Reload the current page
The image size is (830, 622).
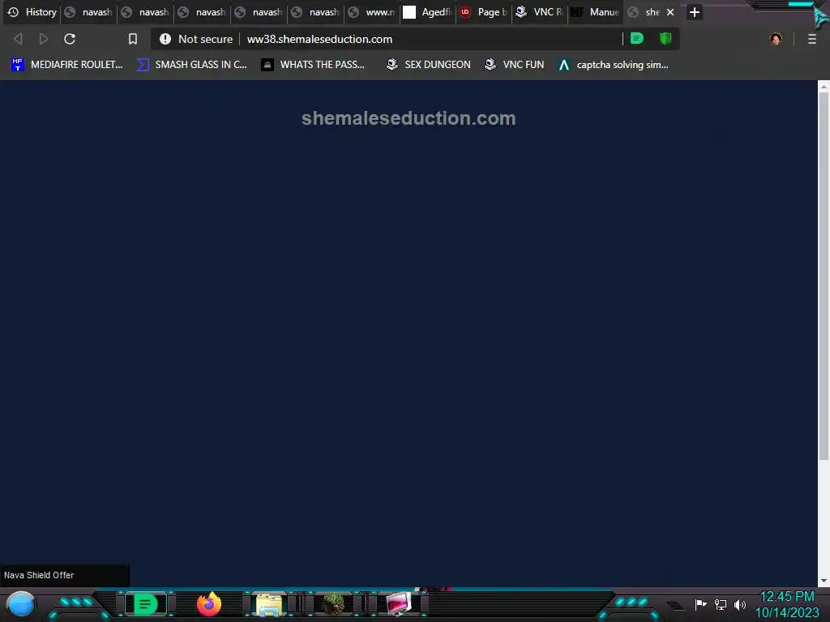point(70,39)
